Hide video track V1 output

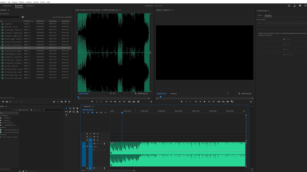[97, 140]
